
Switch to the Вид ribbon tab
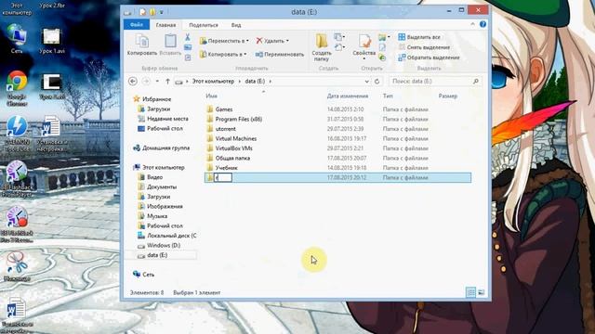[236, 25]
